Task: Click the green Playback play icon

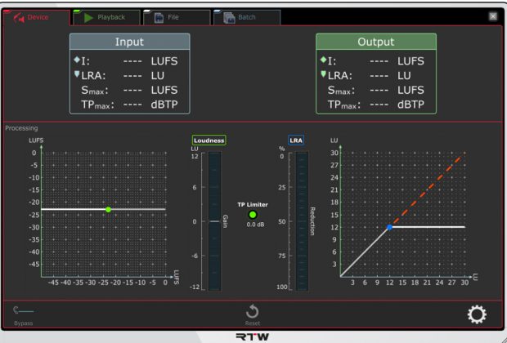Action: [88, 17]
